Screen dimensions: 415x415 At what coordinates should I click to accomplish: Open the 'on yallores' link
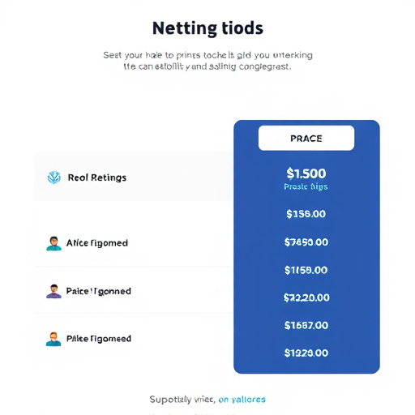pyautogui.click(x=242, y=400)
